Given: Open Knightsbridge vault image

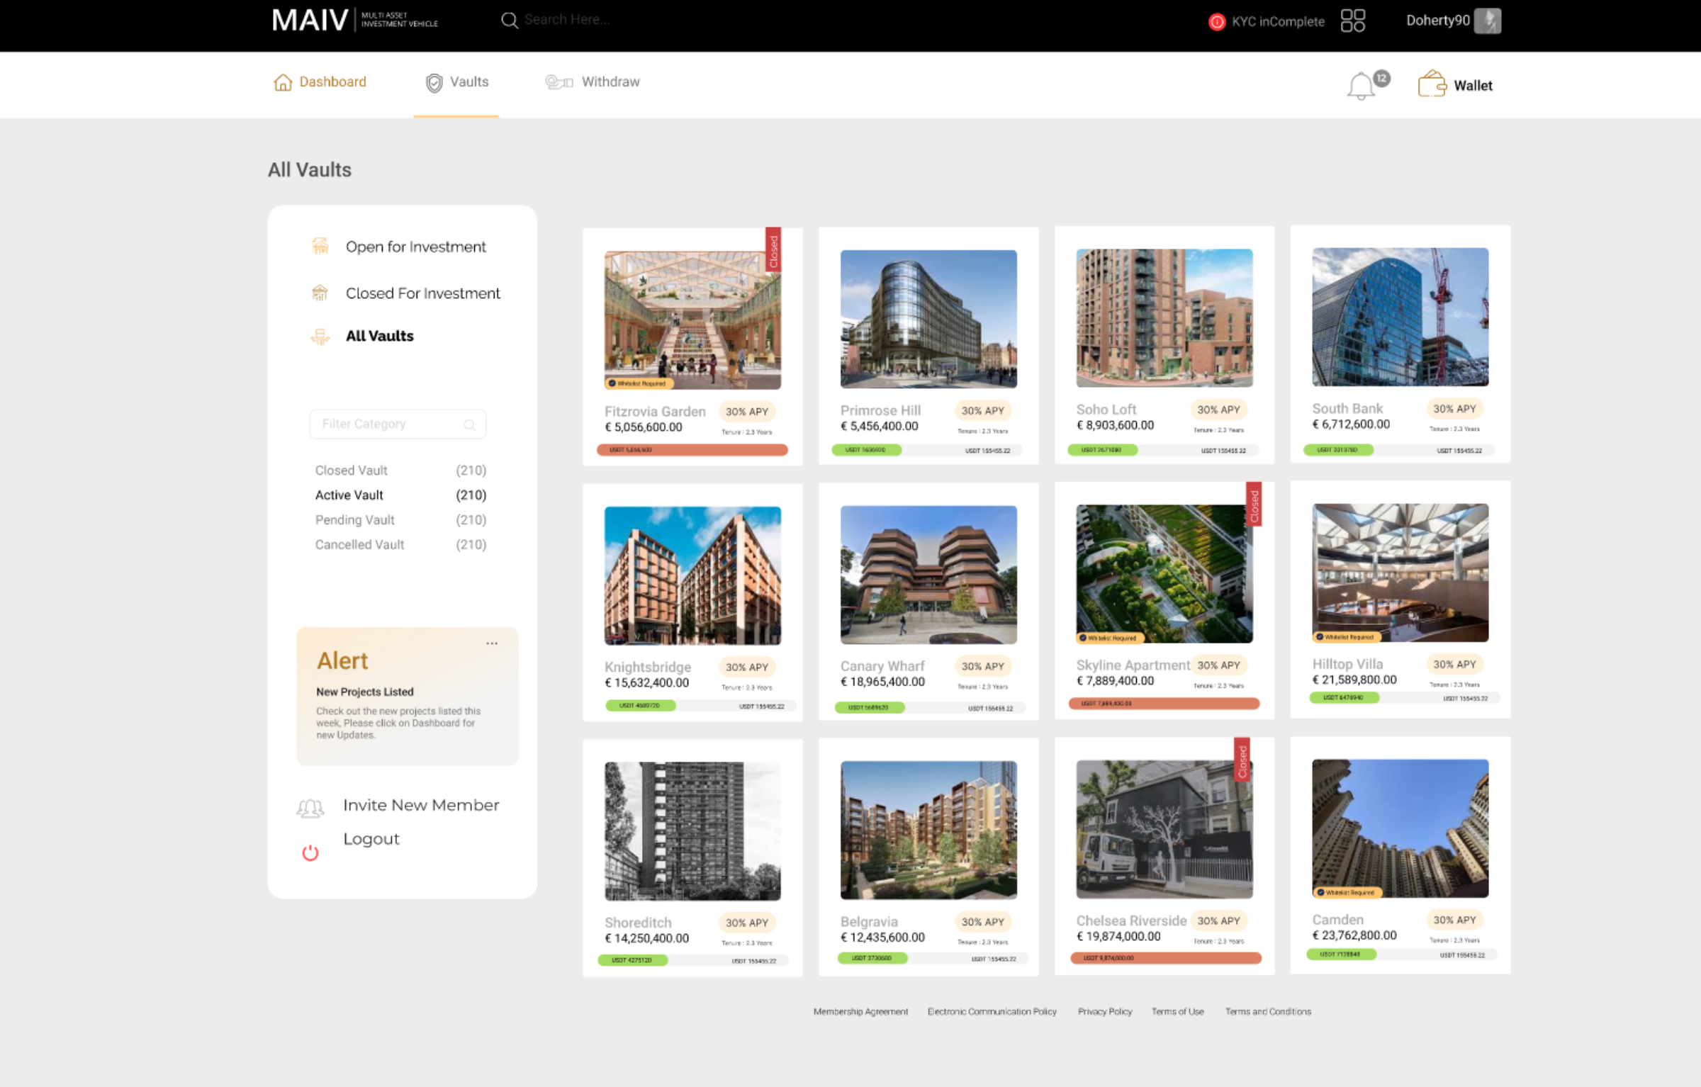Looking at the screenshot, I should coord(692,575).
